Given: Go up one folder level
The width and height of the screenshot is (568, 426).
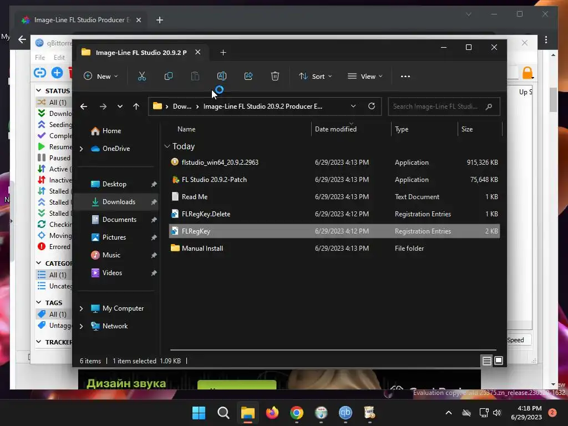Looking at the screenshot, I should point(136,106).
